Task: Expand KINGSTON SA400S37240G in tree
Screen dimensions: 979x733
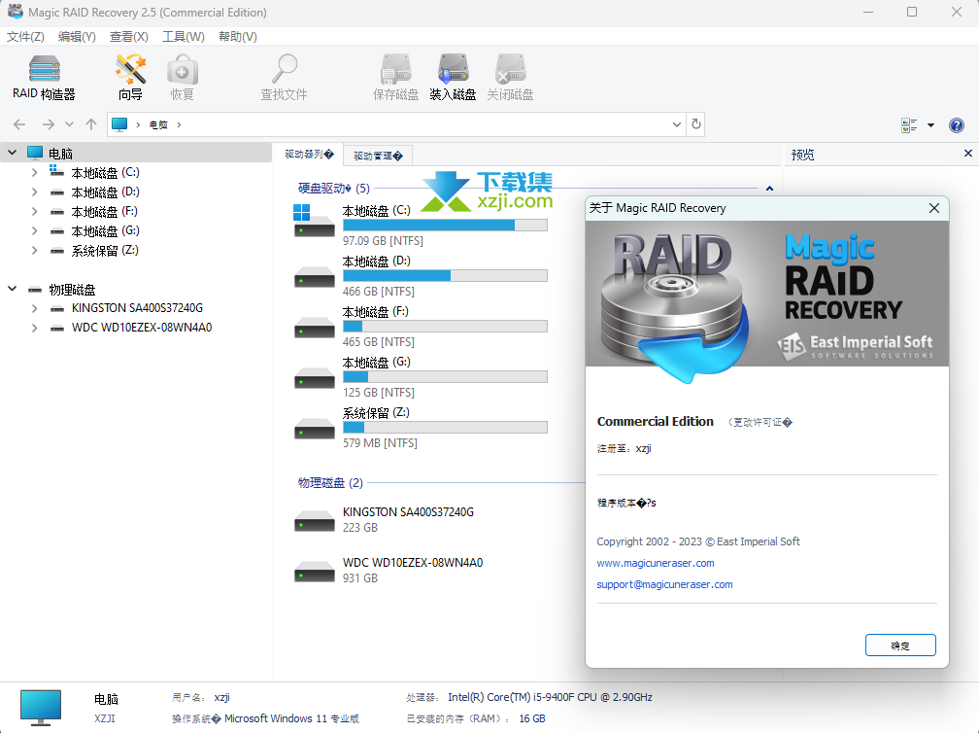Action: pos(34,308)
